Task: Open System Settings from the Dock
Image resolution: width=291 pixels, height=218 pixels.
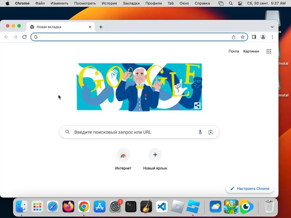Action: [x=115, y=206]
